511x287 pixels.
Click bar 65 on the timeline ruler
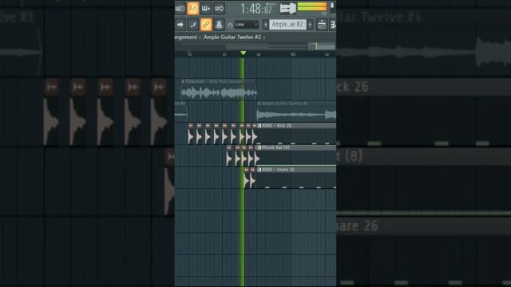[293, 54]
